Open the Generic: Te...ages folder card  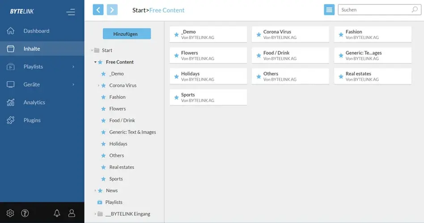click(373, 55)
